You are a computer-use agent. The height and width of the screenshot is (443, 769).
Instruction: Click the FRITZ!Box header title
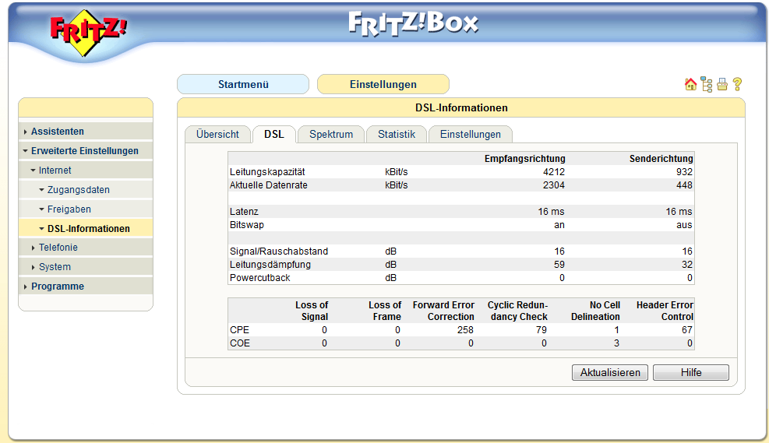click(x=413, y=23)
